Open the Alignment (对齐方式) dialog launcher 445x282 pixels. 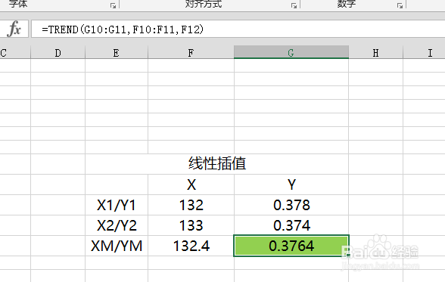coord(294,5)
